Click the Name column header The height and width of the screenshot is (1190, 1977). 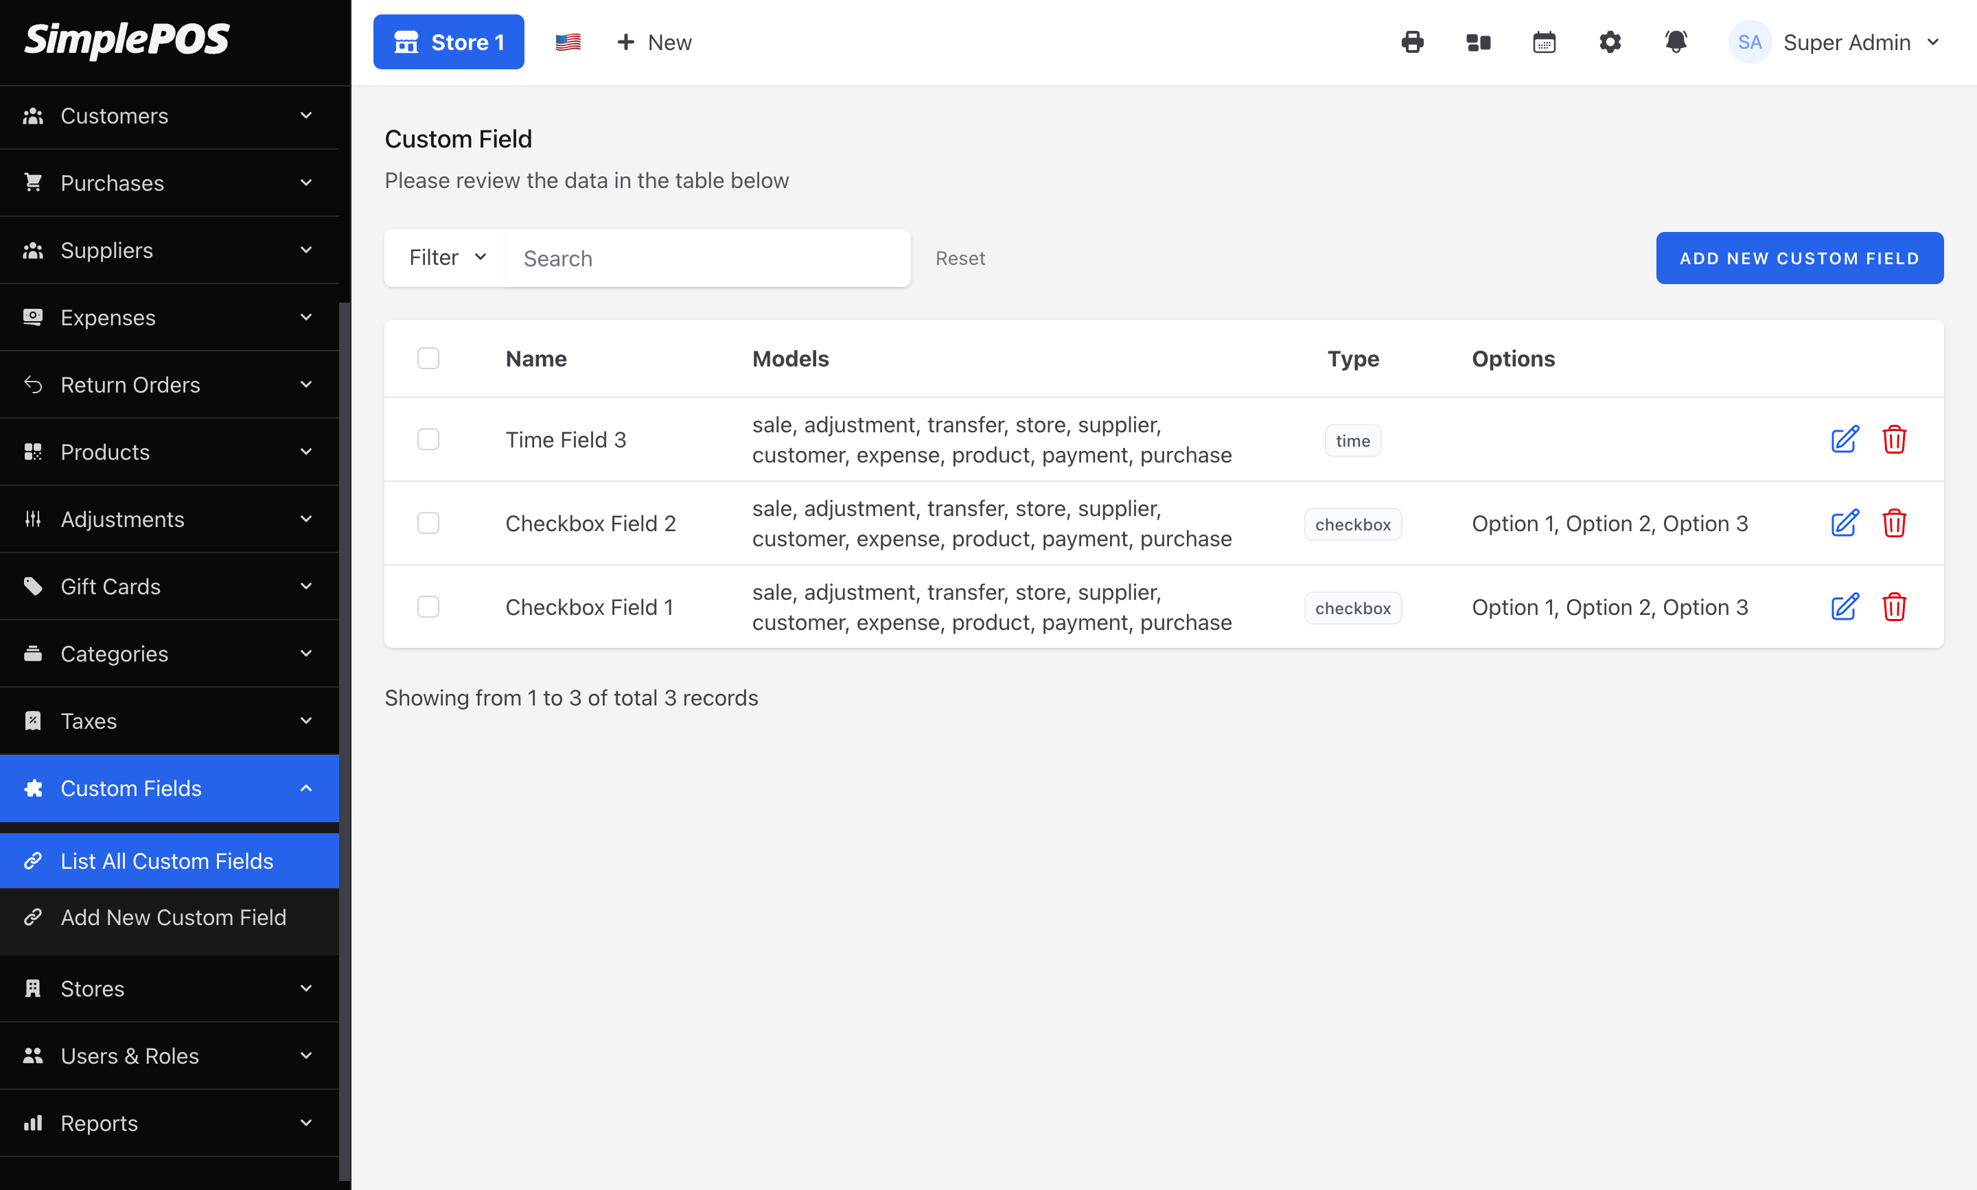[x=535, y=358]
